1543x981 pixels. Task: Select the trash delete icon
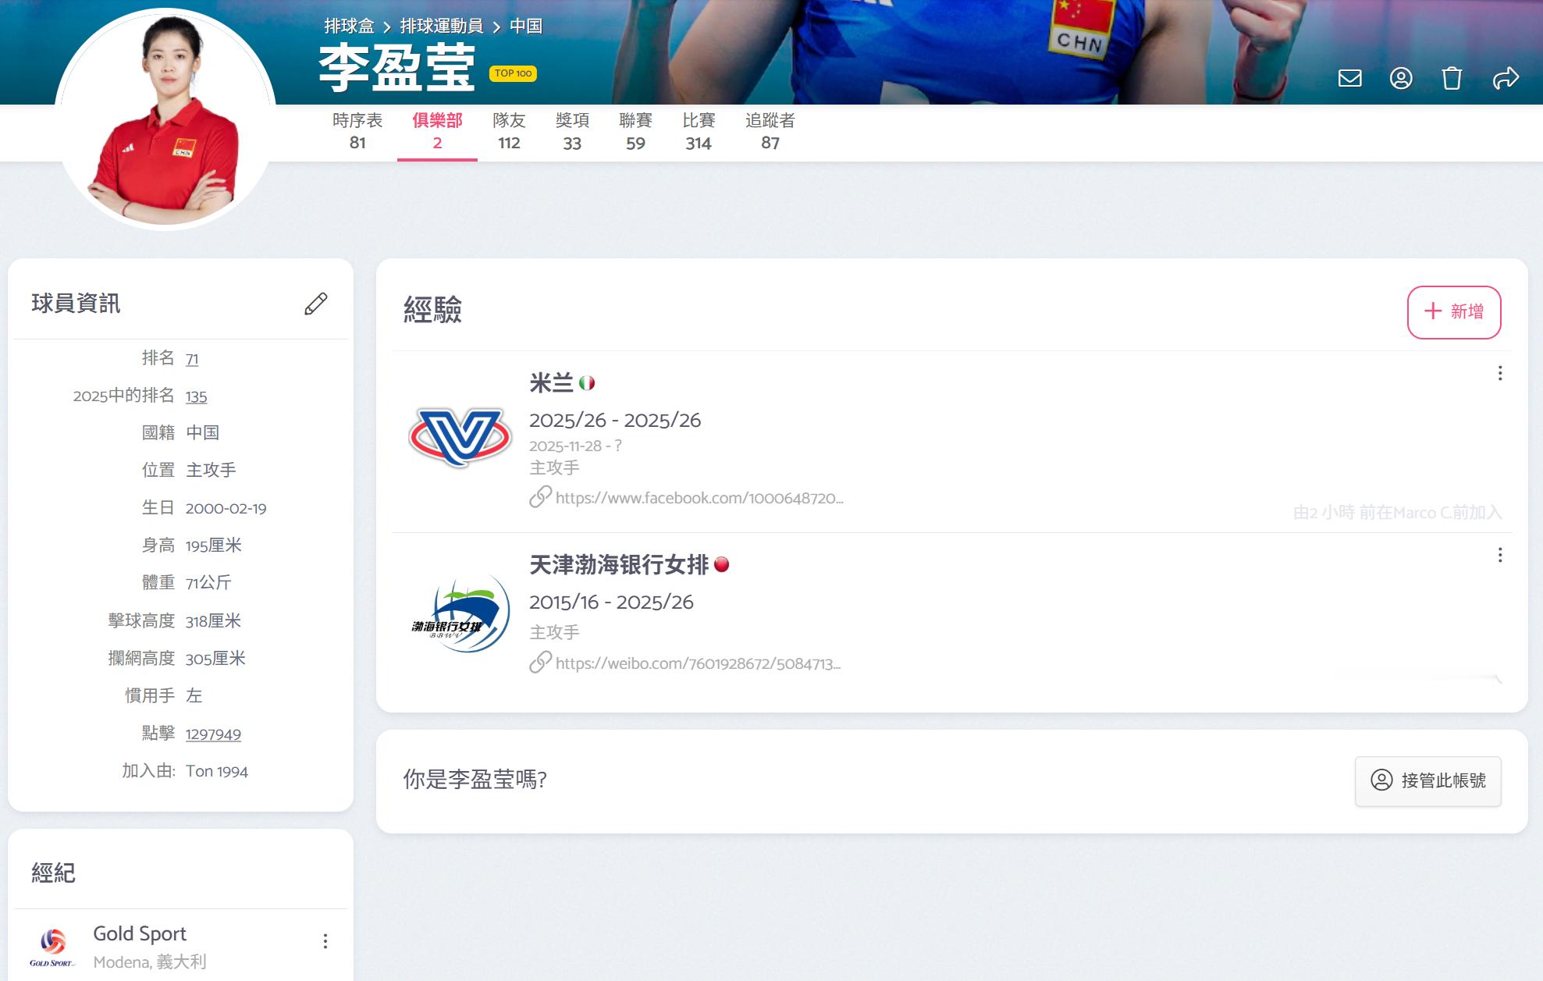click(1452, 78)
